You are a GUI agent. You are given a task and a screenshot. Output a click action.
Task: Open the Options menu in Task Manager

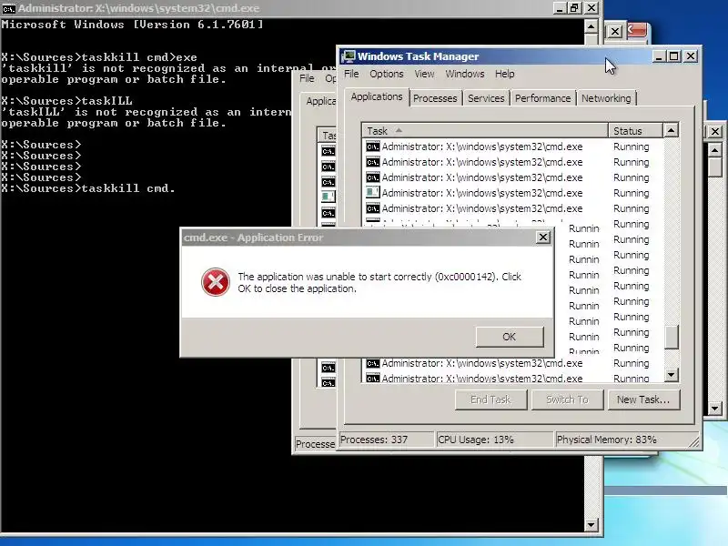point(386,74)
